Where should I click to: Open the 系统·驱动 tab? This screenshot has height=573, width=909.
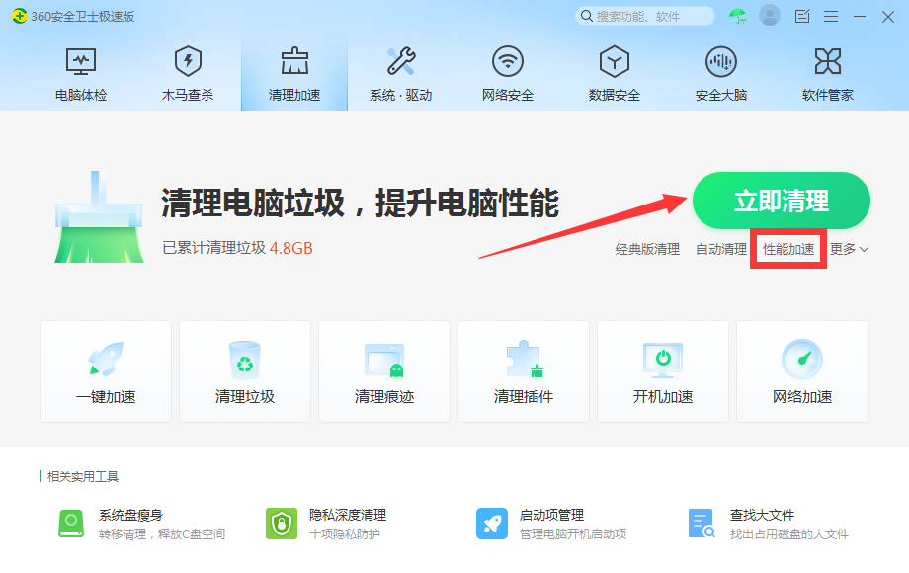point(401,74)
